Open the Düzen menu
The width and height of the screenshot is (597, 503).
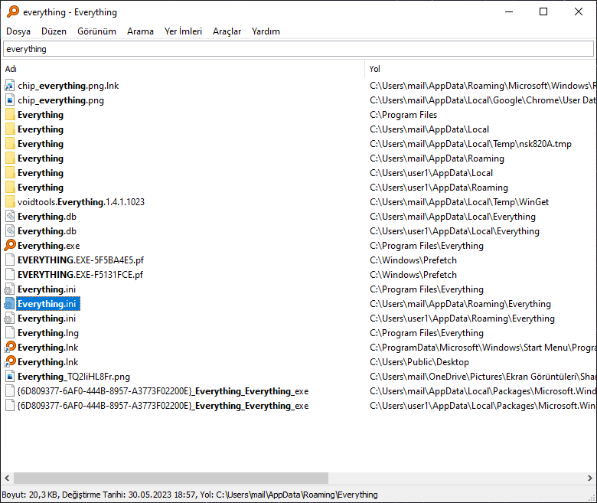click(54, 31)
